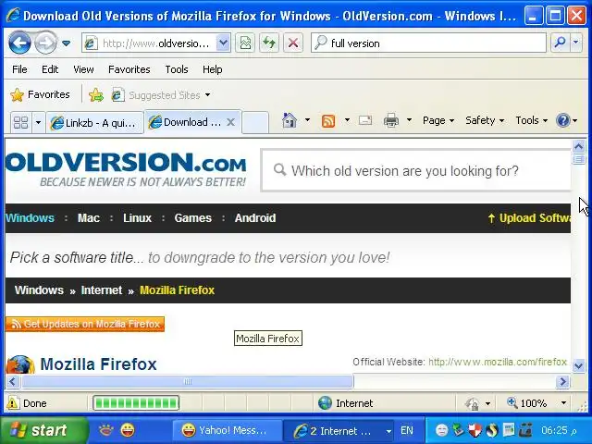Go back with the Back arrow button

(x=19, y=43)
